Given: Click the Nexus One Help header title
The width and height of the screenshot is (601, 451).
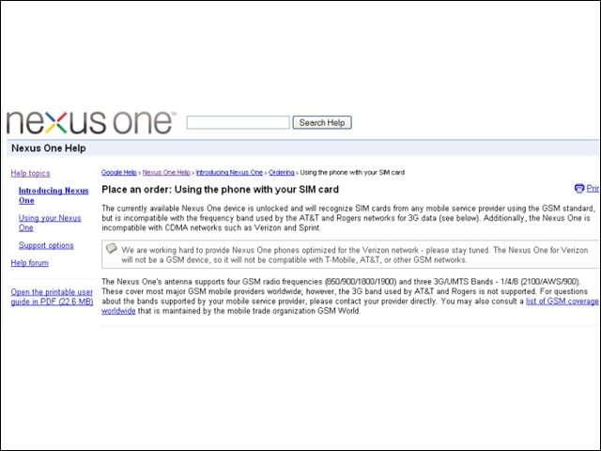Looking at the screenshot, I should (x=49, y=148).
